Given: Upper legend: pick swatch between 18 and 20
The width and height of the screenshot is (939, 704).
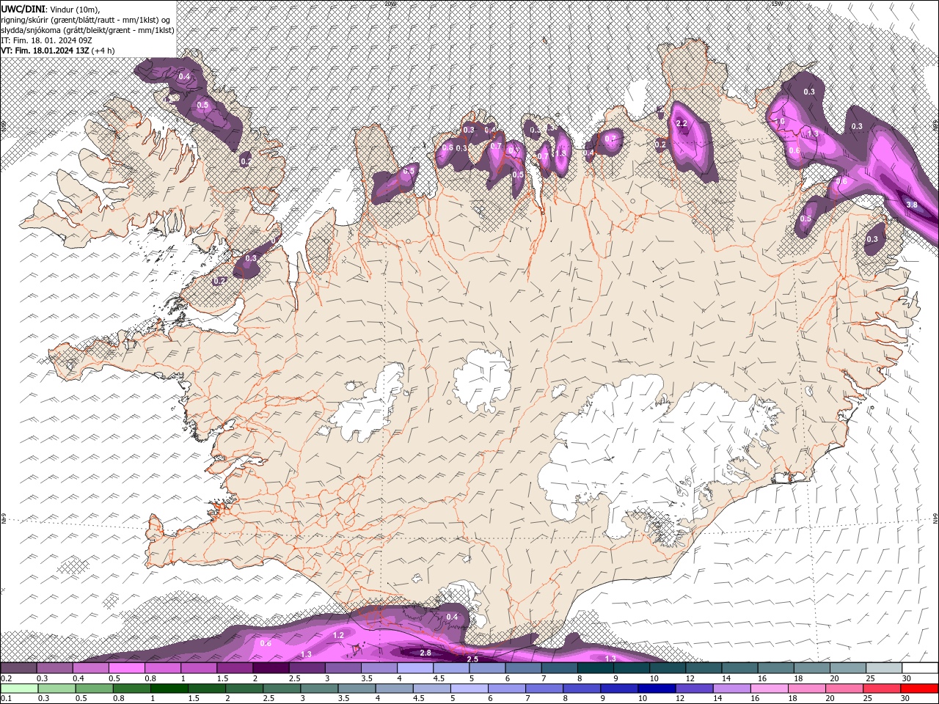Looking at the screenshot, I should tap(811, 668).
